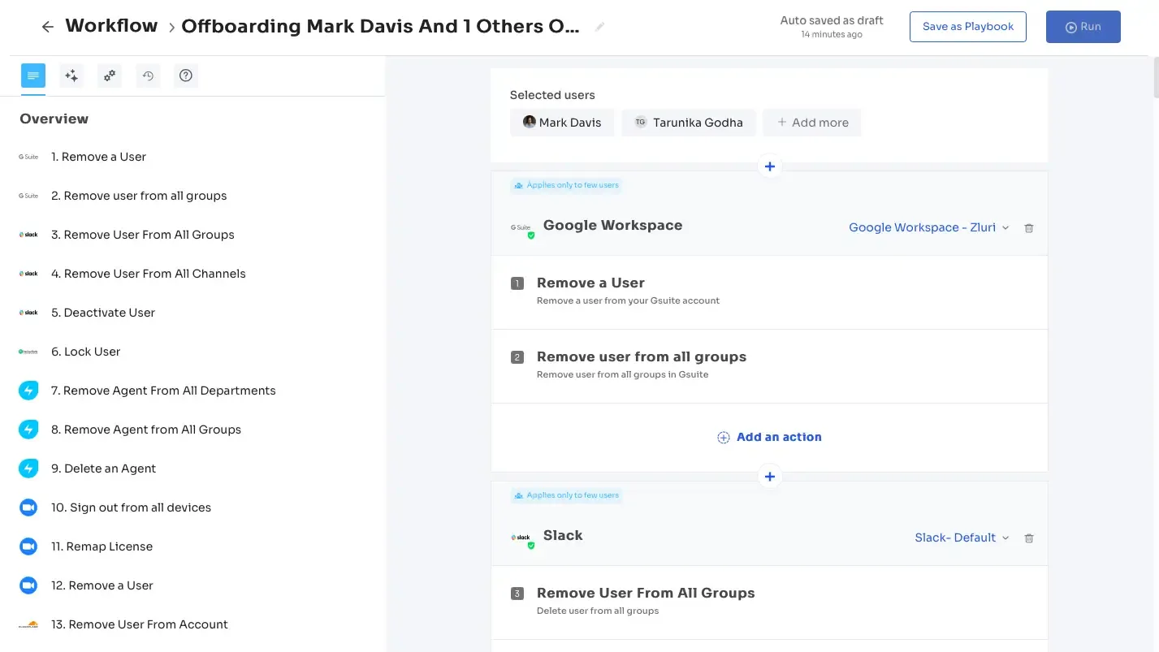Delete the Google Workspace block via its trash icon

(1029, 228)
